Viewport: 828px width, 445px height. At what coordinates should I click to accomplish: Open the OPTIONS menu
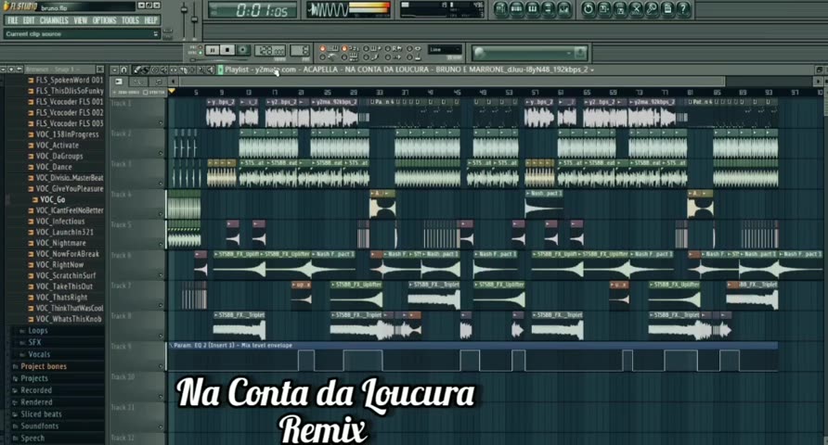(x=104, y=20)
